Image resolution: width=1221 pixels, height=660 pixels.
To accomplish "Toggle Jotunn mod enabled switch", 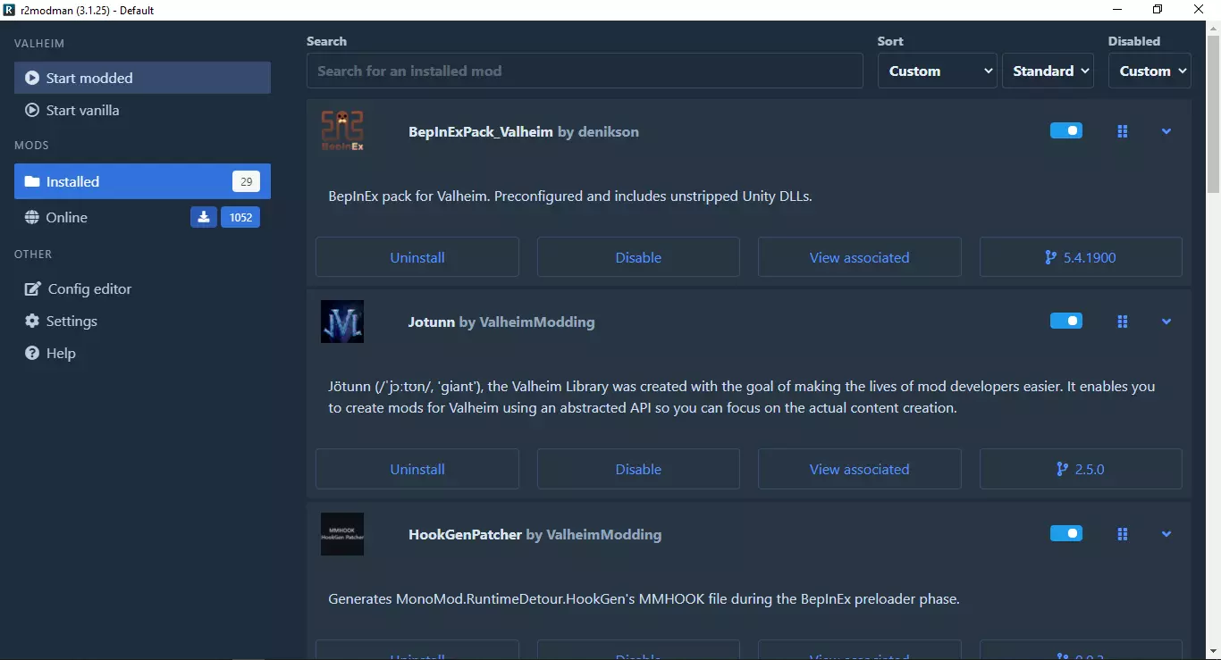I will click(1066, 321).
